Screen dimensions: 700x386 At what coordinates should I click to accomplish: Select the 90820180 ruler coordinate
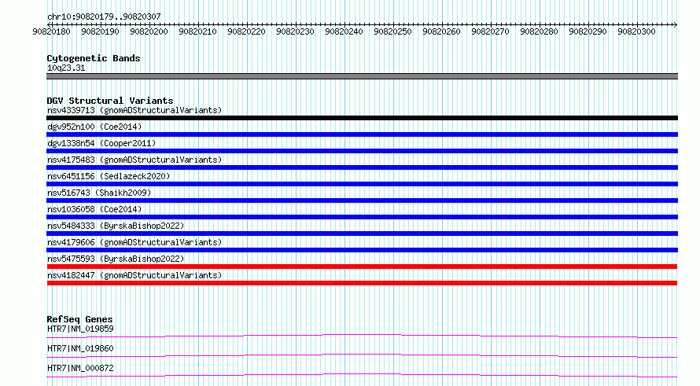click(x=51, y=31)
